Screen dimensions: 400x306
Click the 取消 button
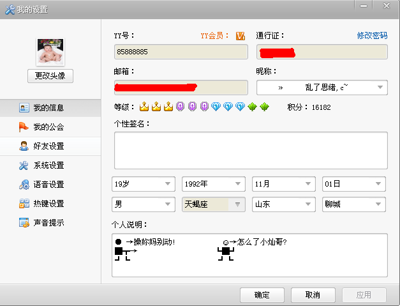(313, 295)
